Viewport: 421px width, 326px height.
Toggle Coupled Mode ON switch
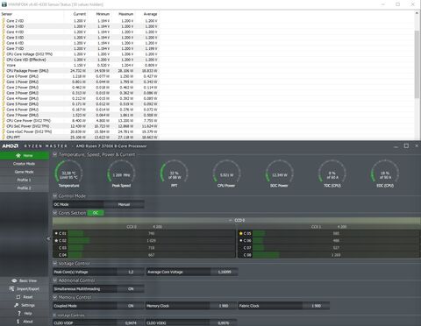coord(131,306)
